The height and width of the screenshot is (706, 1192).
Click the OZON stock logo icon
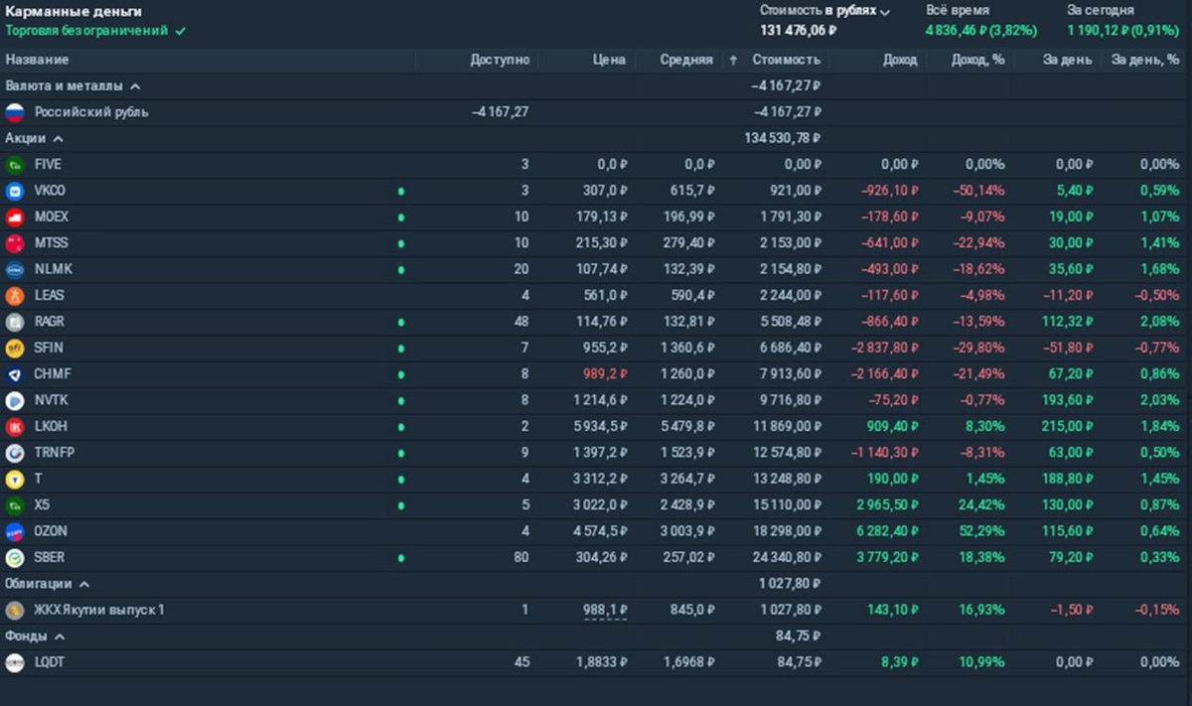[x=15, y=532]
